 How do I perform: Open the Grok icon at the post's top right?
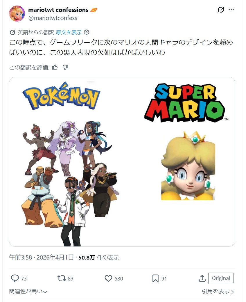click(x=221, y=9)
